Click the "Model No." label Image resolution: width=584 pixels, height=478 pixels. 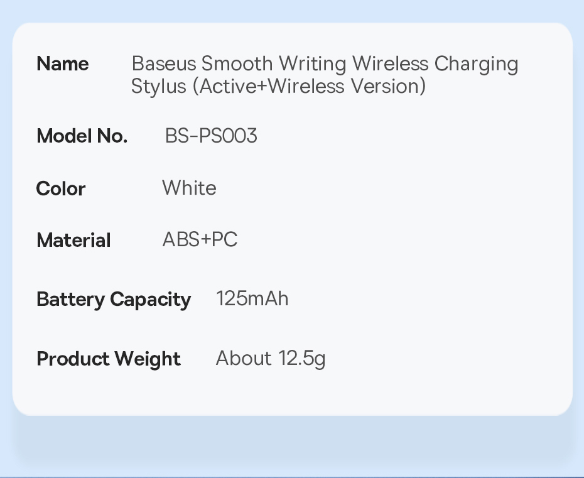[82, 136]
